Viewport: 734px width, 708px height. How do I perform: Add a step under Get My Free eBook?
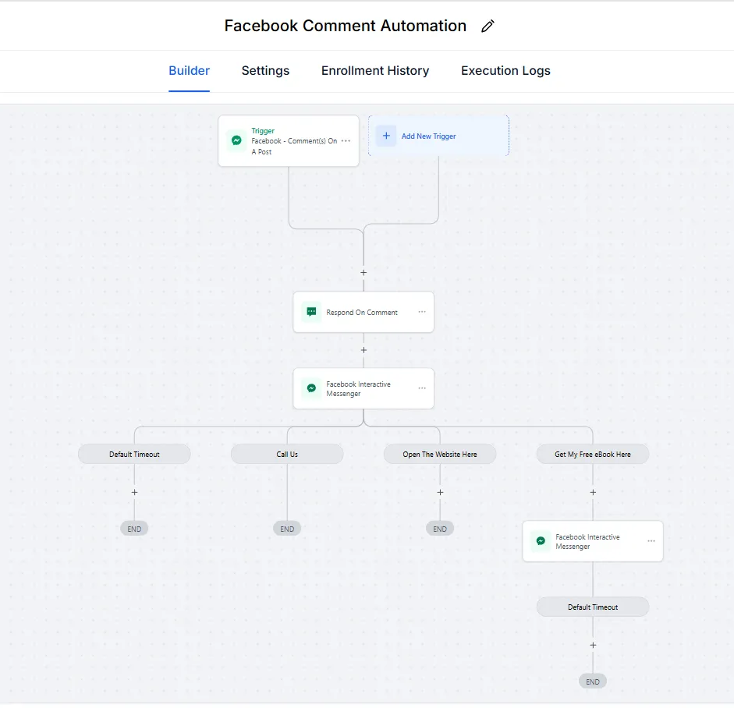tap(593, 492)
